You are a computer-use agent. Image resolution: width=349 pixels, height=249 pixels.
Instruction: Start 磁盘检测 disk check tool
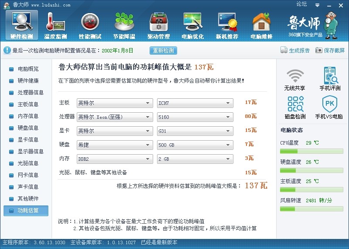click(x=294, y=107)
